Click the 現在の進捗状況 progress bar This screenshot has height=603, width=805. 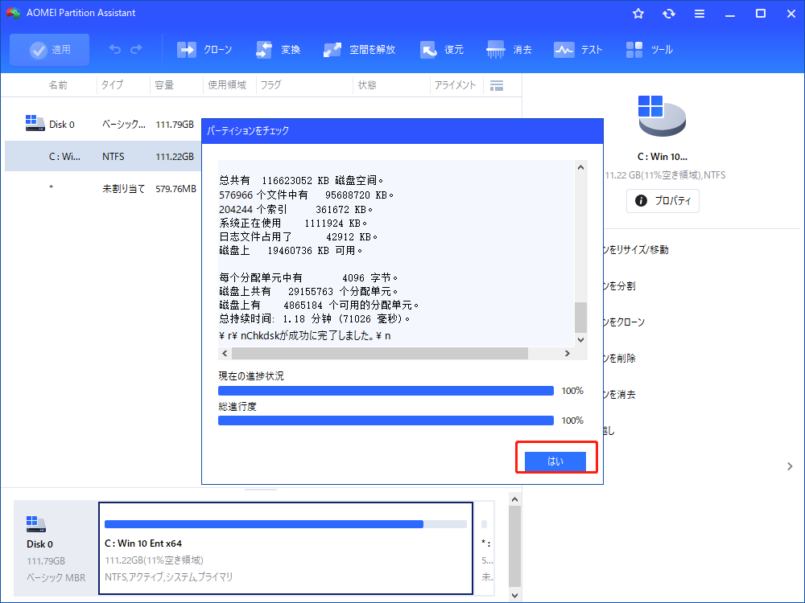(386, 391)
